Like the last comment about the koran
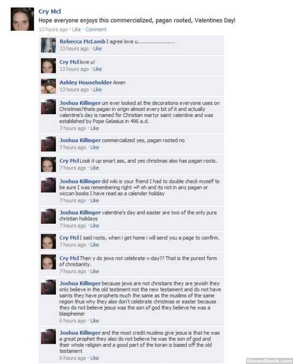Image resolution: width=293 pixels, height=364 pixels. [x=94, y=358]
